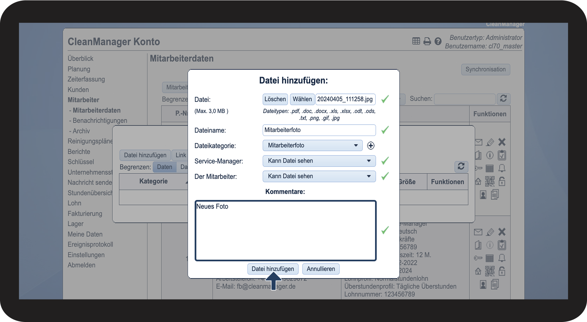
Task: Click the QR code icon in the upper function group
Action: click(x=490, y=181)
